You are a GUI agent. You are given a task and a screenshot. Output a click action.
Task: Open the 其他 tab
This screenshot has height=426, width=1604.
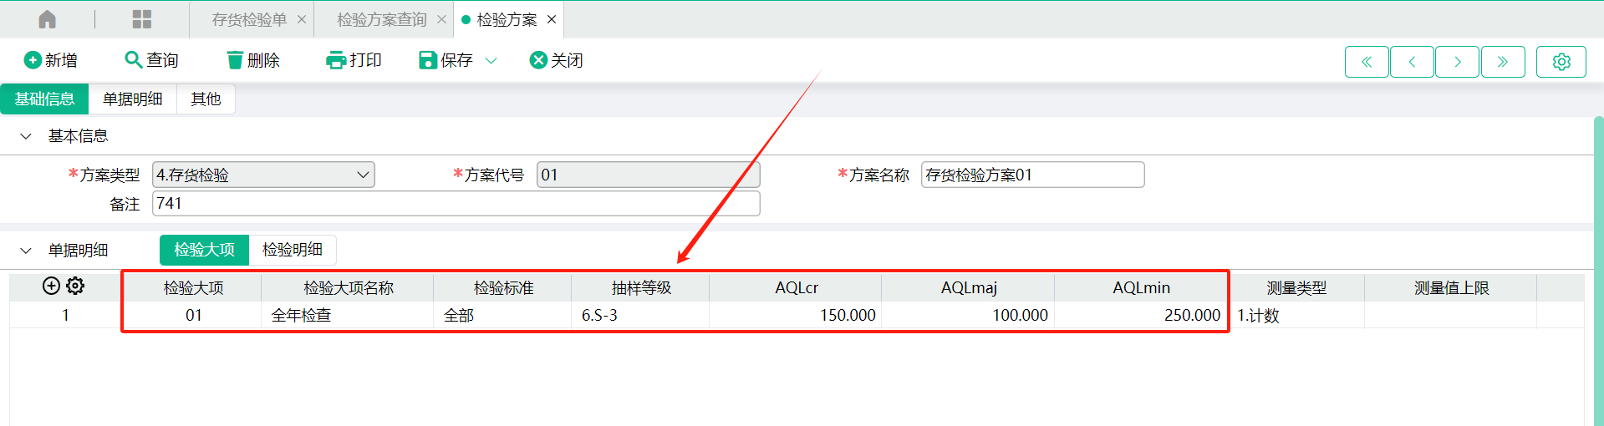pos(206,99)
